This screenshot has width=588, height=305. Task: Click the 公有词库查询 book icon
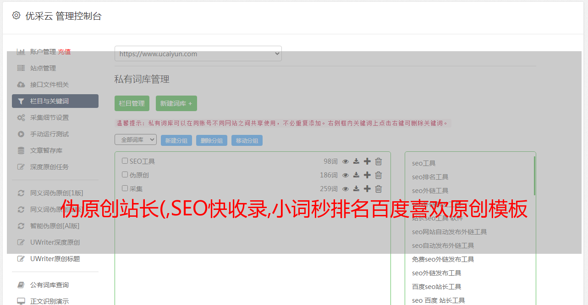pos(21,285)
